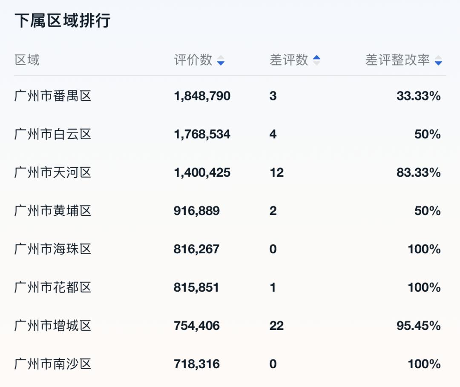Click the value 816,267
Screen dimensions: 460x387
[x=196, y=249]
